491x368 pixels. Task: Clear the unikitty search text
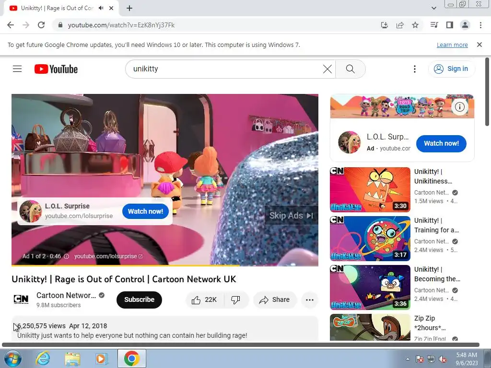pyautogui.click(x=327, y=69)
